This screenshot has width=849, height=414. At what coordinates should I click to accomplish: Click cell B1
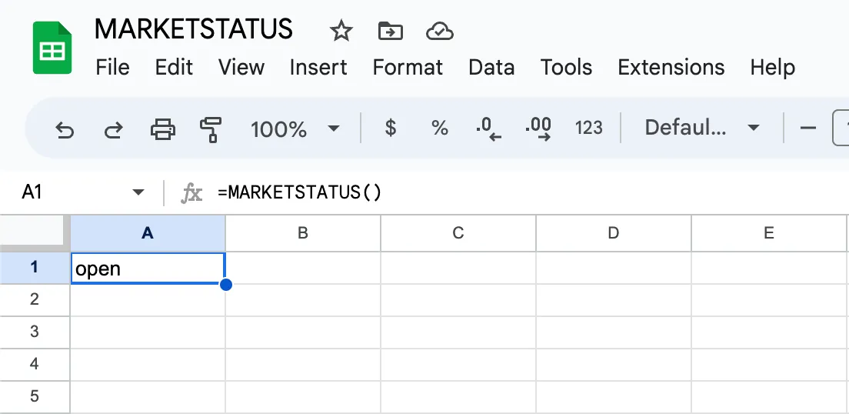click(x=303, y=268)
